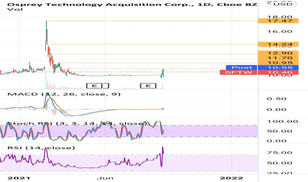Click the 100.00 Stoch RSI axis value
This screenshot has height=182, width=308.
[283, 121]
